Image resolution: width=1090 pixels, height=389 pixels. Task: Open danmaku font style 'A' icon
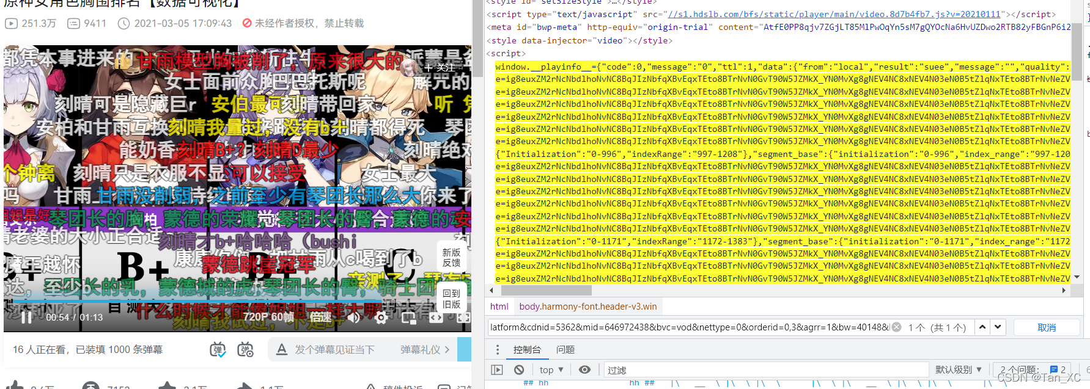[281, 349]
